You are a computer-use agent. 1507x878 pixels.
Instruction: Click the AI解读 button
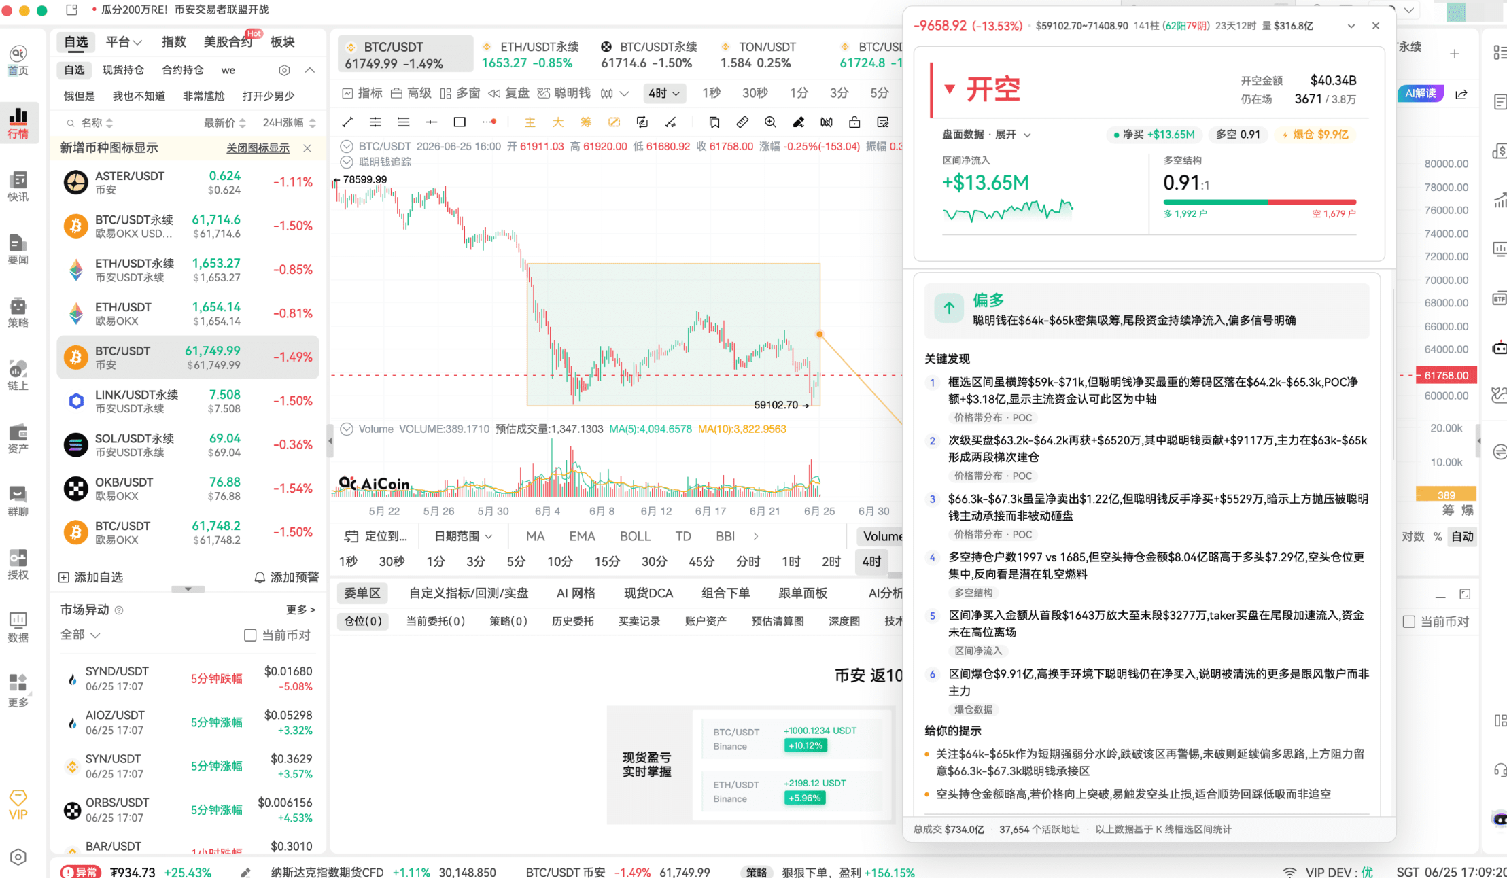point(1420,94)
